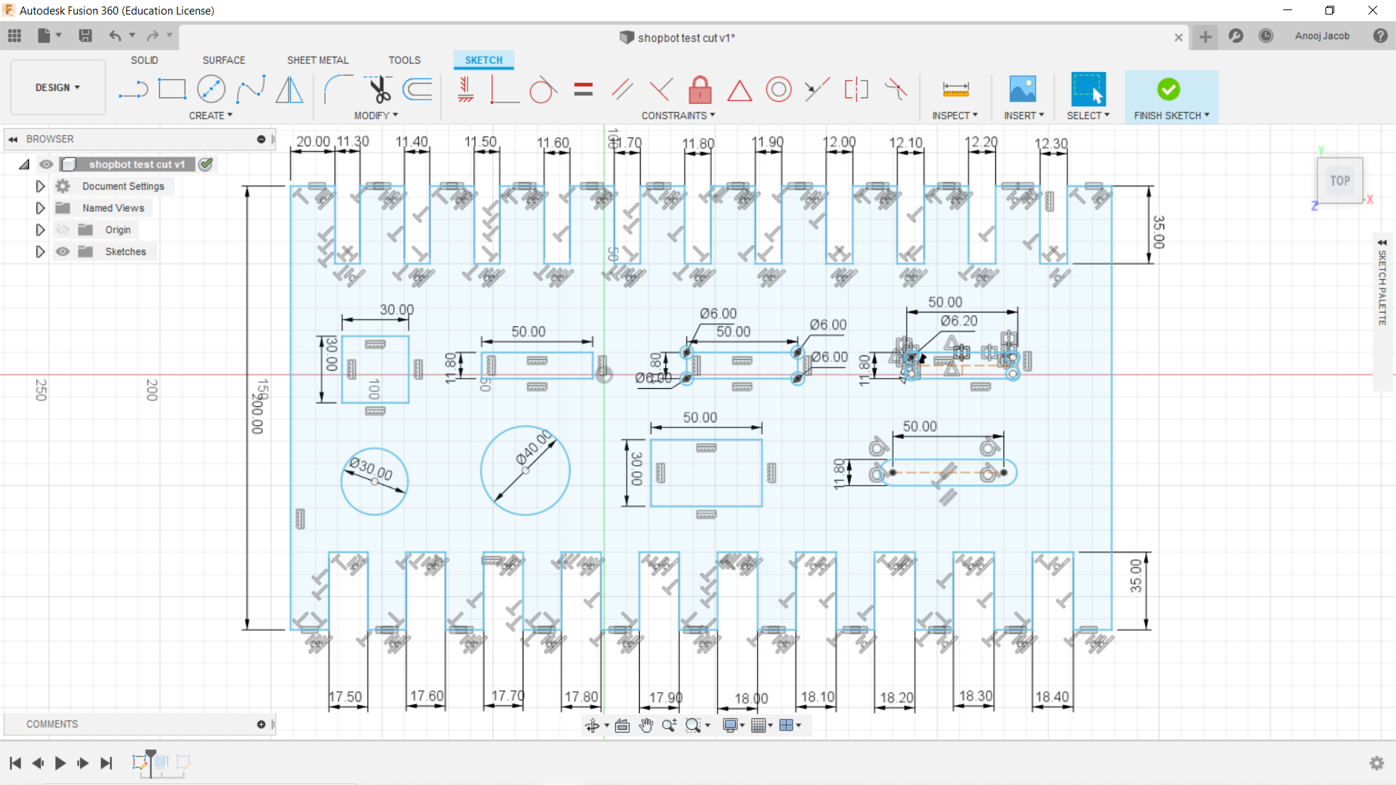Apply Coincident constraint
1396x785 pixels.
pos(504,89)
